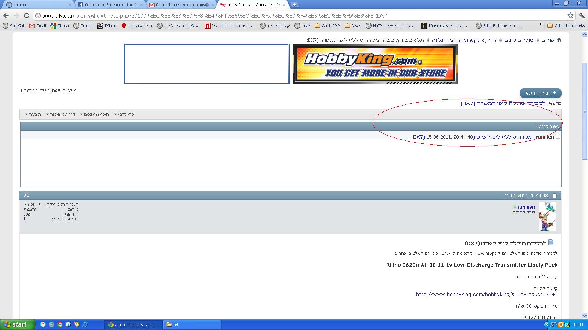Switch to the Gmail - Inbox tab
The width and height of the screenshot is (588, 330).
[x=182, y=5]
